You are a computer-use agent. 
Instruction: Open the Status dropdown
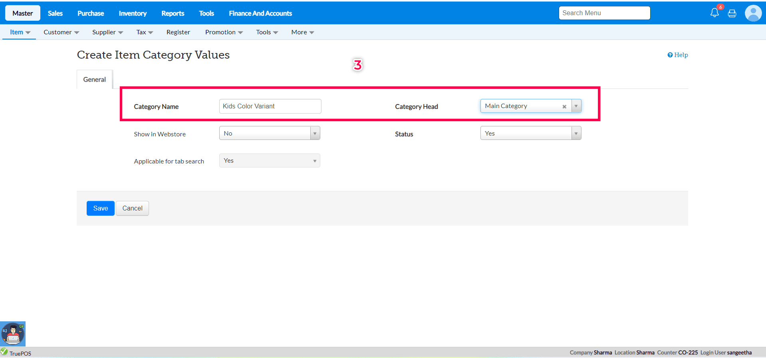[x=575, y=134]
